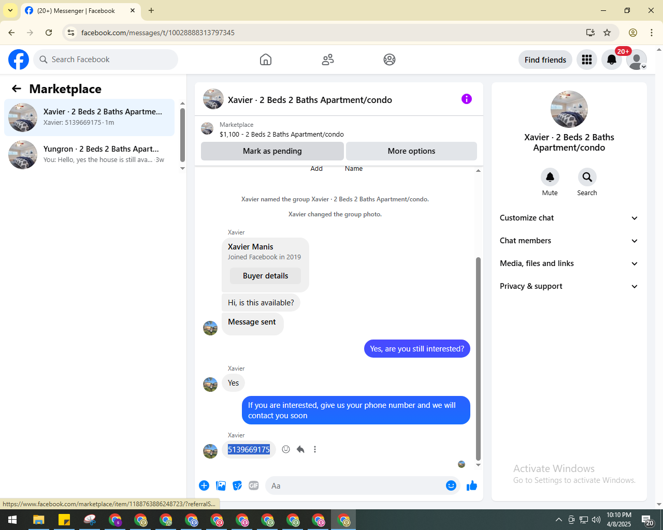Click the Search Facebook field
The image size is (663, 530).
pos(106,60)
